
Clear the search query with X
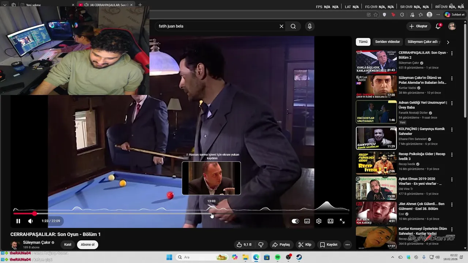[x=282, y=26]
